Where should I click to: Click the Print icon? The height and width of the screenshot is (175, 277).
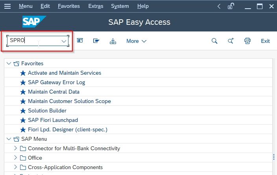point(247,41)
